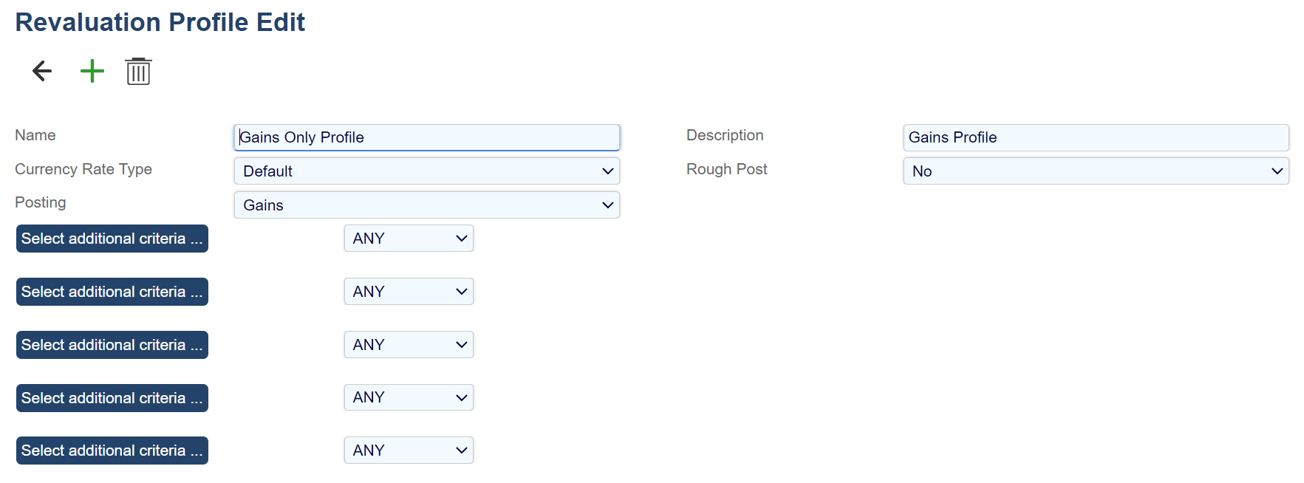Click the fifth Select additional criteria button
Viewport: 1304px width, 483px height.
pos(112,451)
